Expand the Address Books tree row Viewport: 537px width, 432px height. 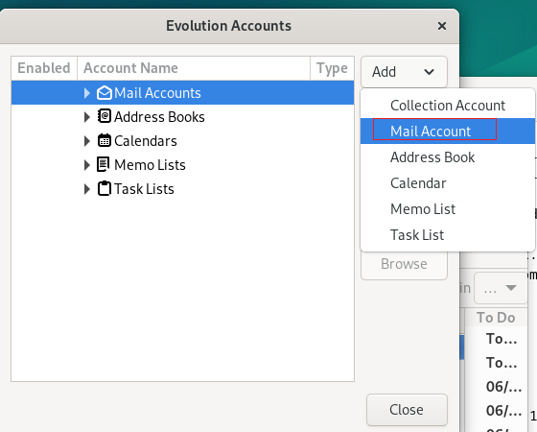(87, 117)
